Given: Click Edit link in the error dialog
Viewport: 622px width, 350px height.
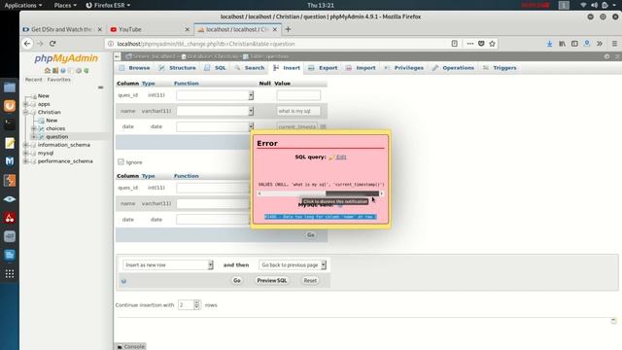Looking at the screenshot, I should (341, 157).
